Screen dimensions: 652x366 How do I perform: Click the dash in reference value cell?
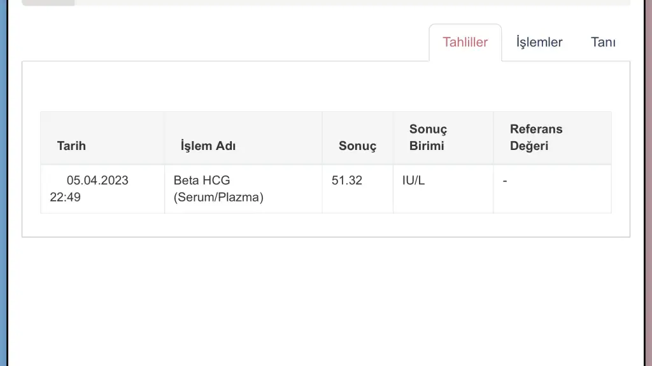505,180
